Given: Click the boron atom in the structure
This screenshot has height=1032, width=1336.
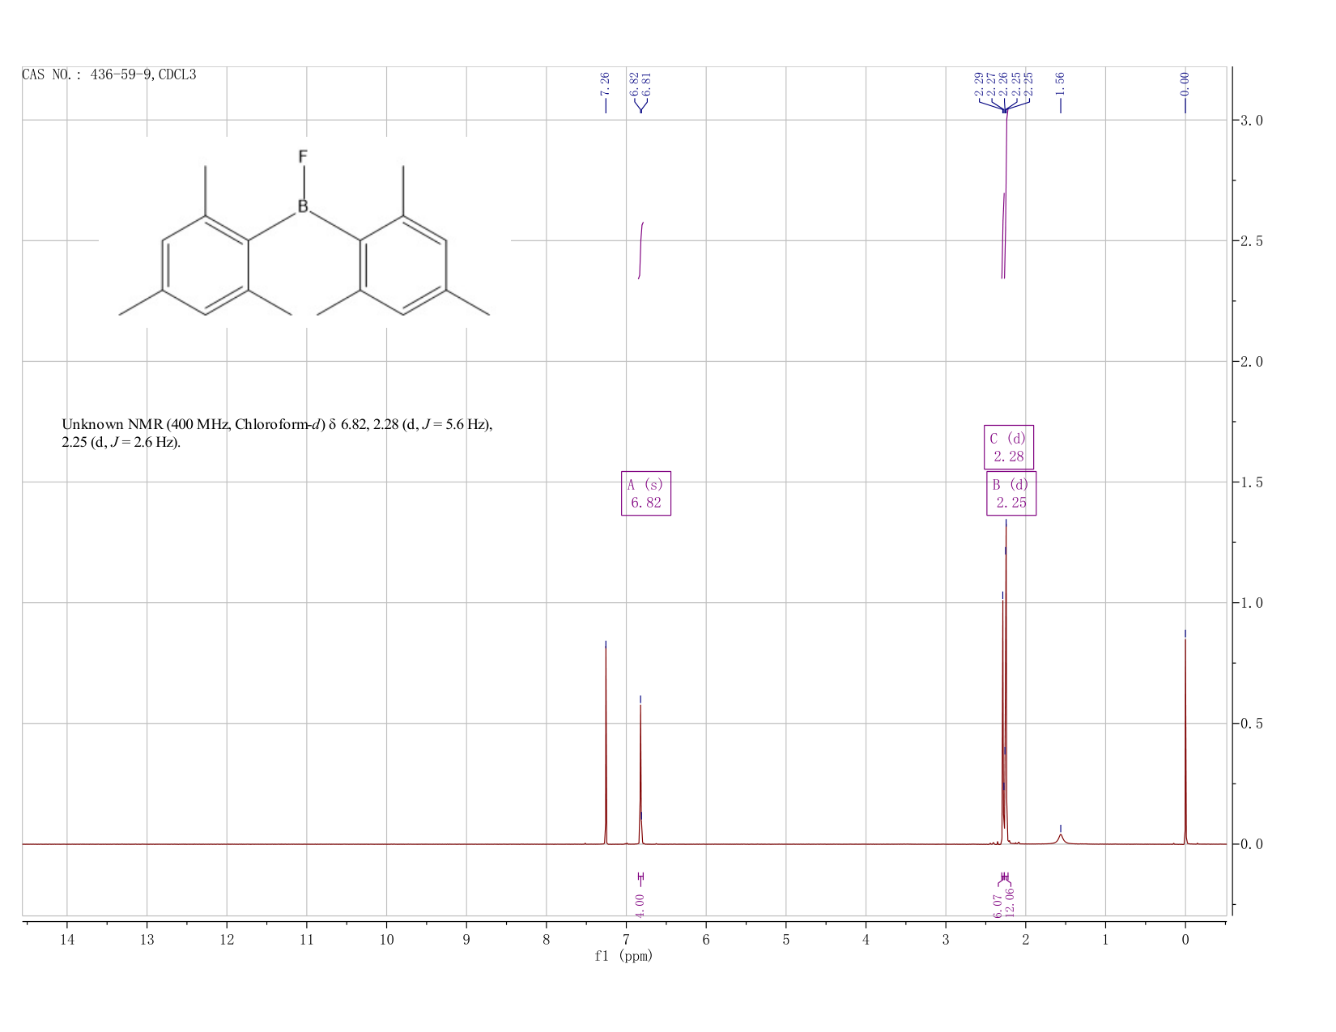Looking at the screenshot, I should 303,206.
